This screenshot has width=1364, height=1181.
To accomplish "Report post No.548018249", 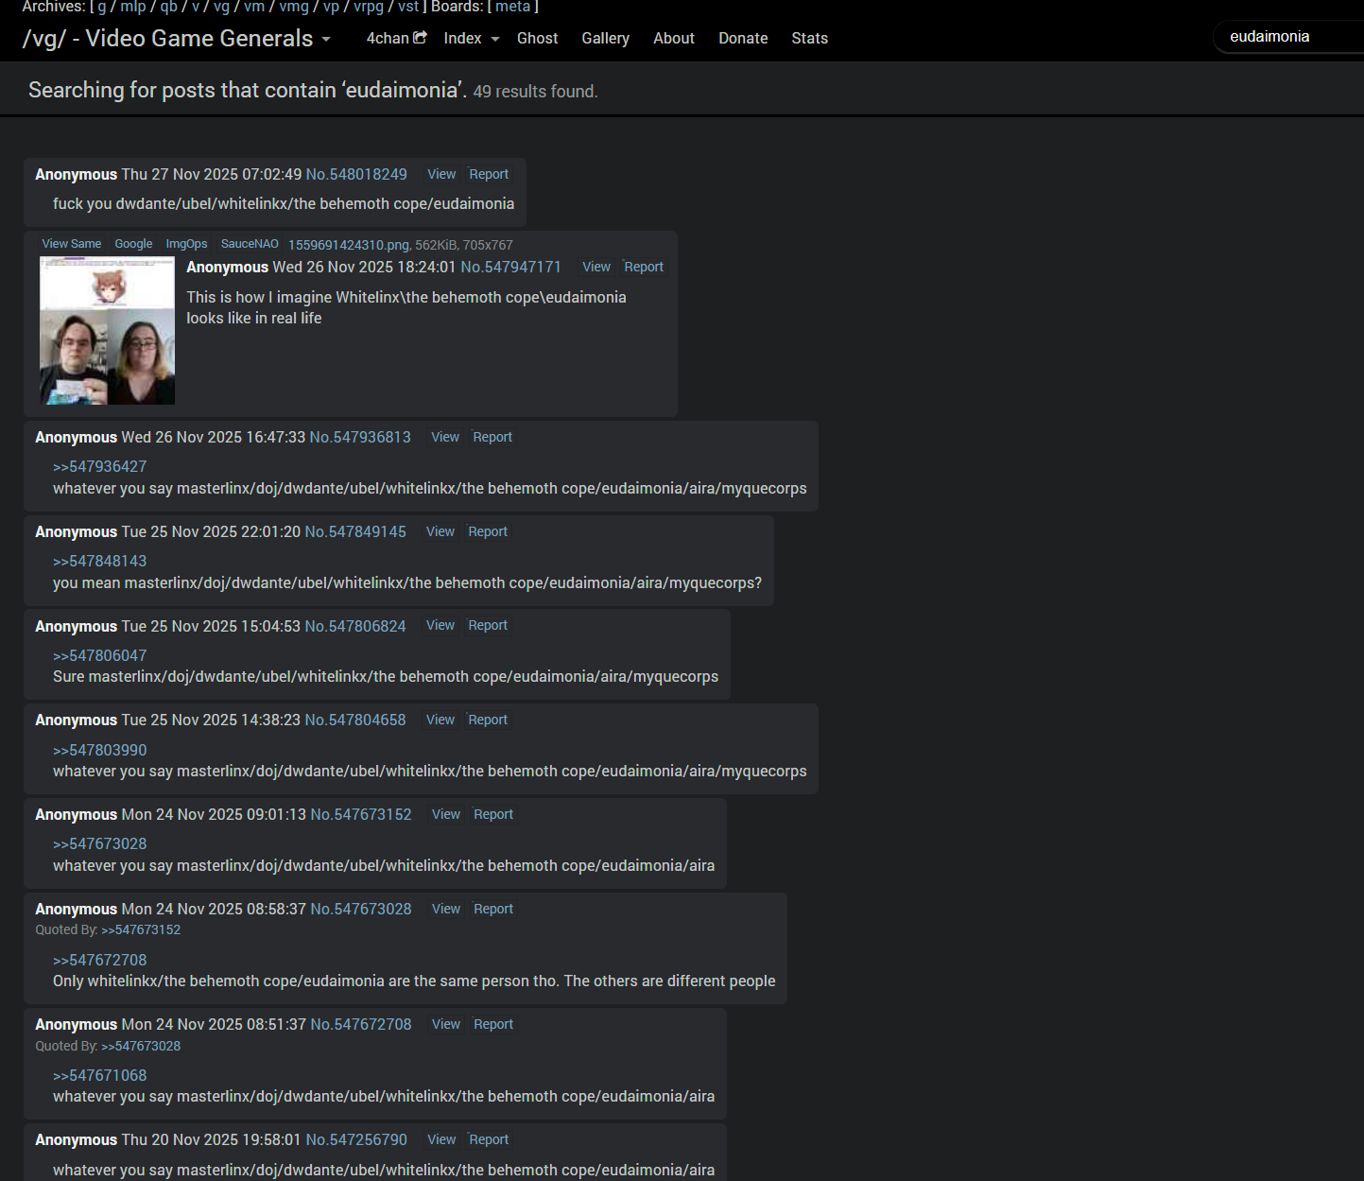I will [x=489, y=175].
